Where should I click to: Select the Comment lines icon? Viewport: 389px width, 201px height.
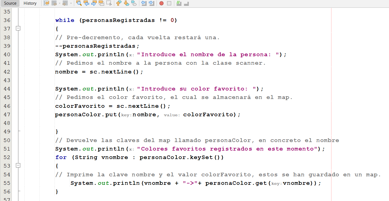coord(178,3)
